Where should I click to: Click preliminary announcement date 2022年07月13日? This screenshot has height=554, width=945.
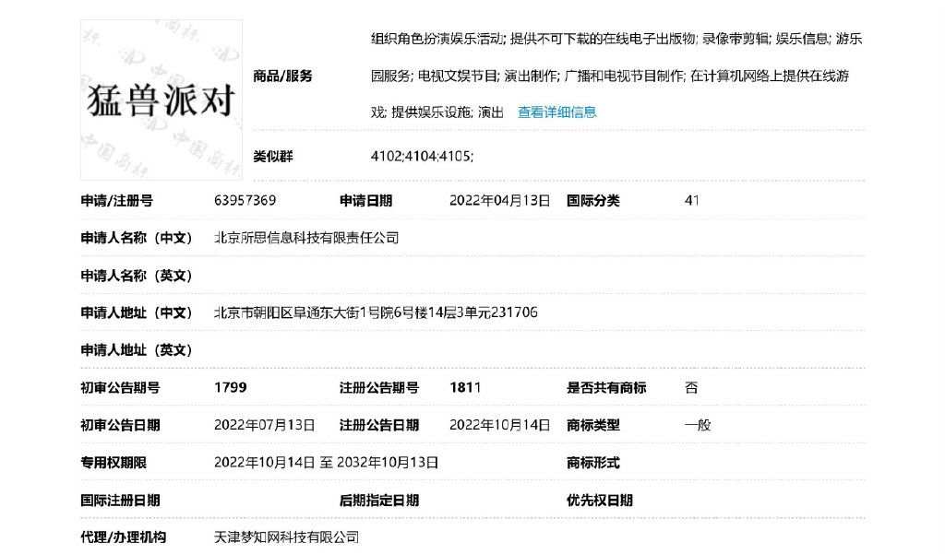[265, 425]
